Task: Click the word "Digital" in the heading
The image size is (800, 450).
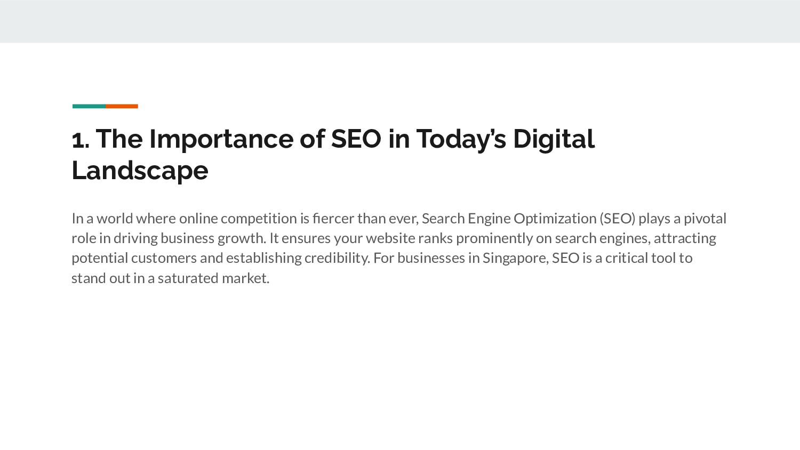Action: (554, 140)
